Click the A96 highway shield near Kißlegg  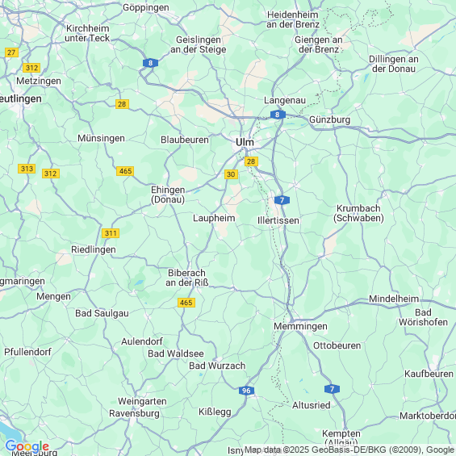[246, 391]
